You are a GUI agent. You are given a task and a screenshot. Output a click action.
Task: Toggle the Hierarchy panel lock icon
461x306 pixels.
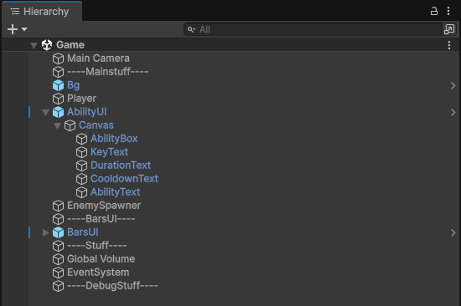point(433,11)
